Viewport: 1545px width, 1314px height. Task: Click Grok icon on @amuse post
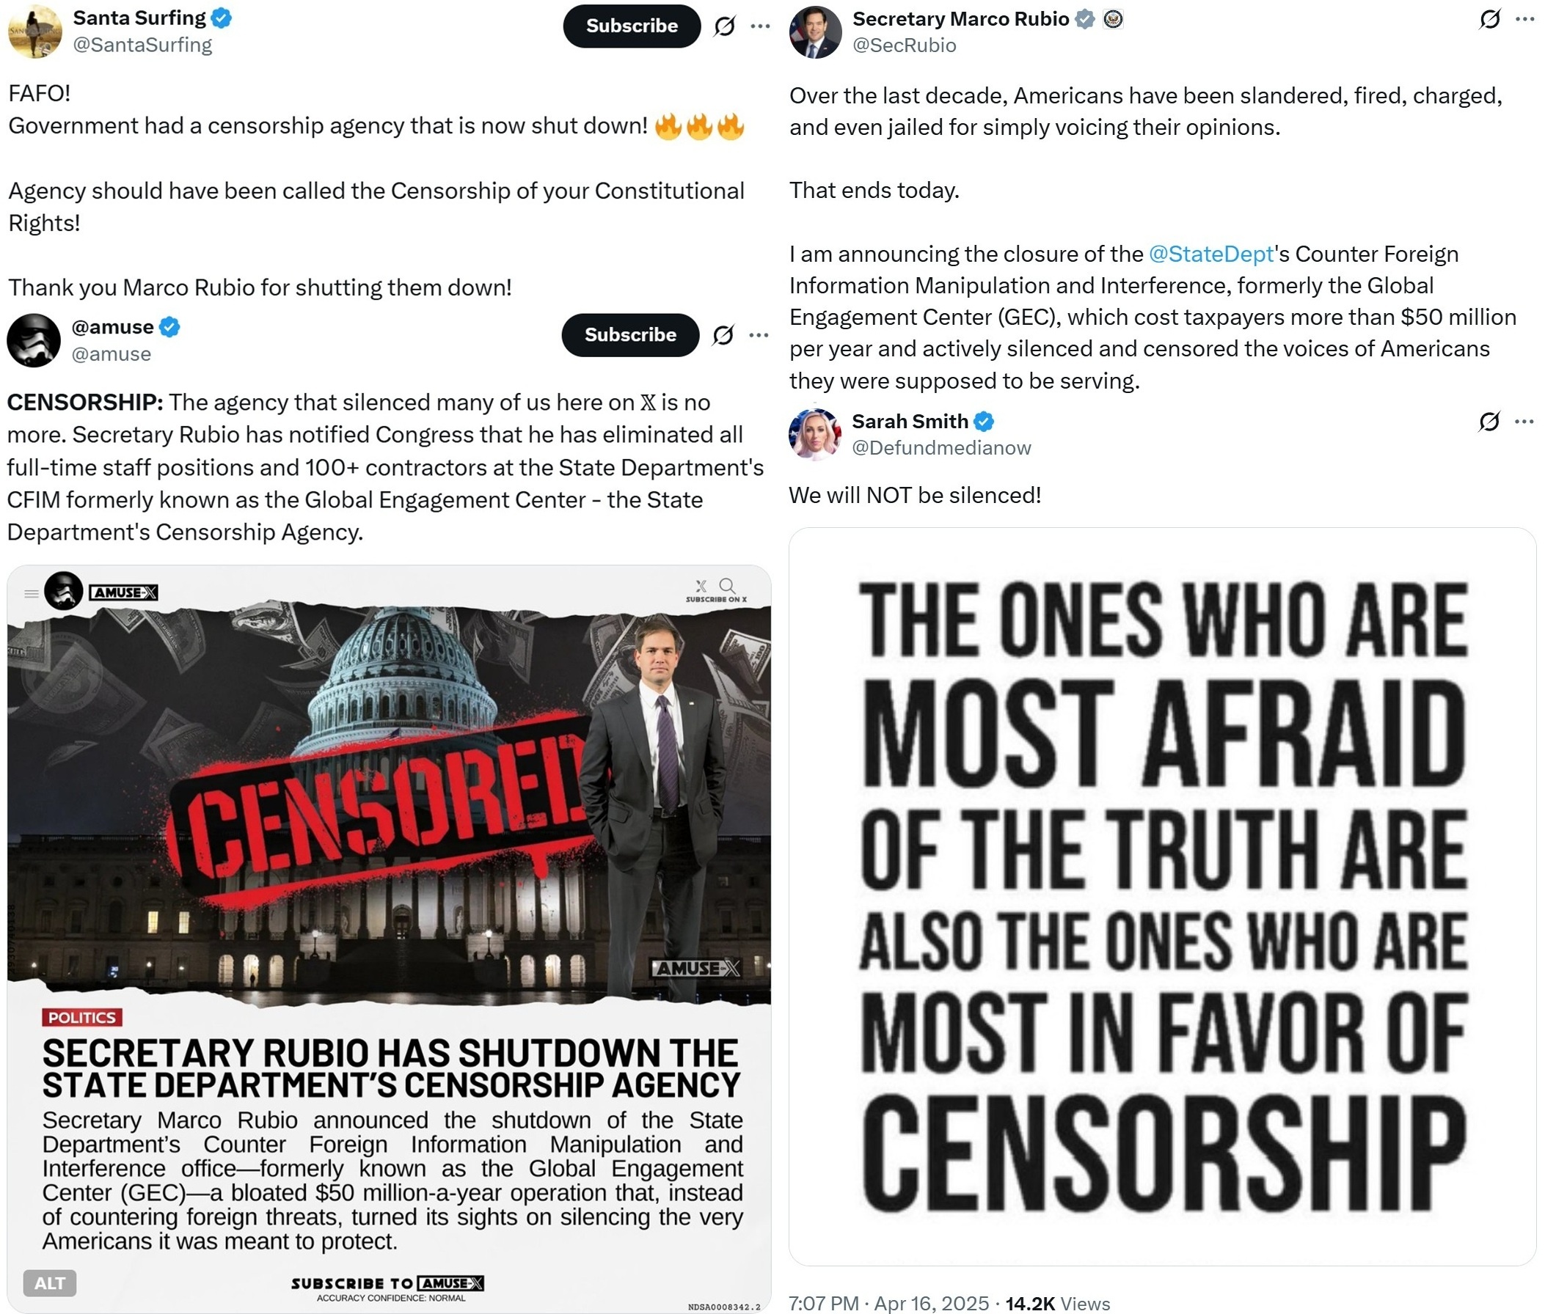[723, 335]
